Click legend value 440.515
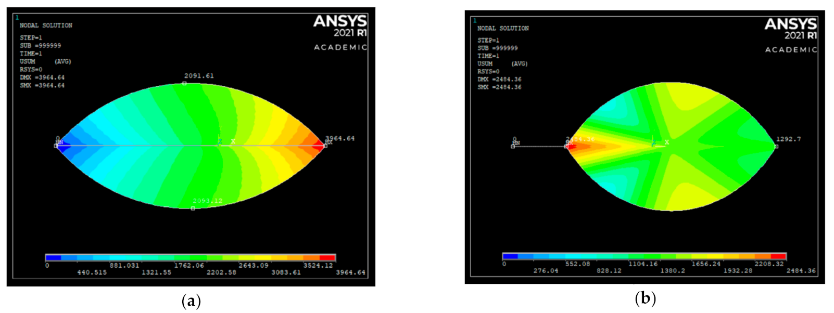 click(92, 272)
